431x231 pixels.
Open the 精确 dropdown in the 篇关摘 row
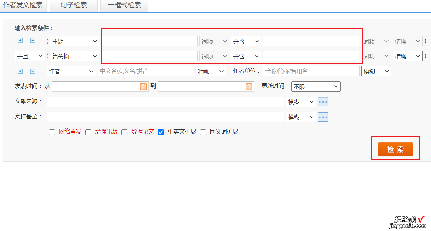pos(408,56)
